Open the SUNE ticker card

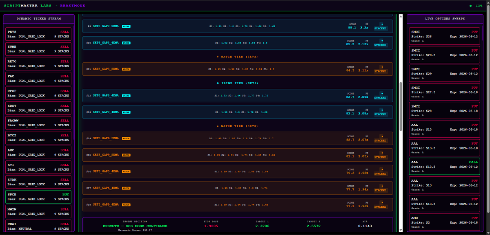(x=38, y=48)
